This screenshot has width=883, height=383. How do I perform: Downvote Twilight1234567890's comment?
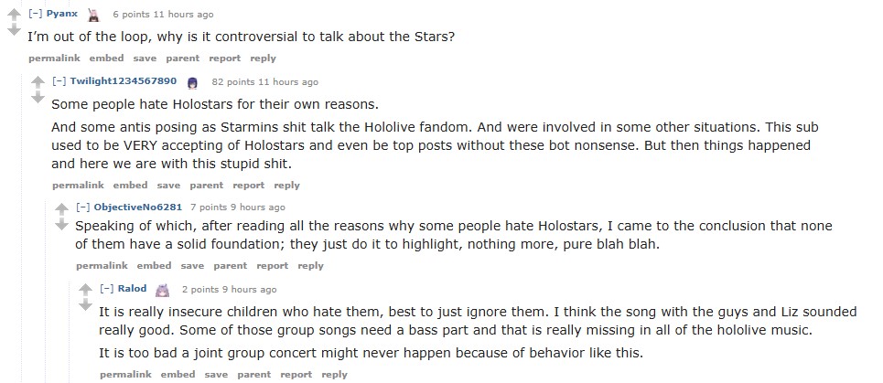[38, 96]
